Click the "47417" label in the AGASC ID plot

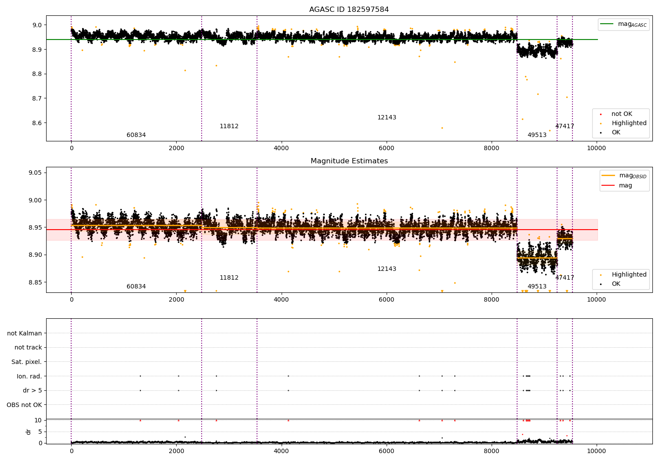point(565,126)
